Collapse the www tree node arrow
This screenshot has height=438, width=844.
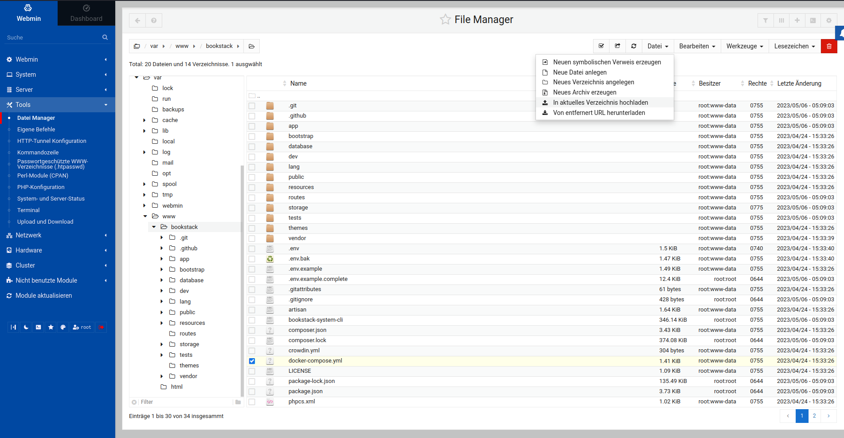point(145,216)
